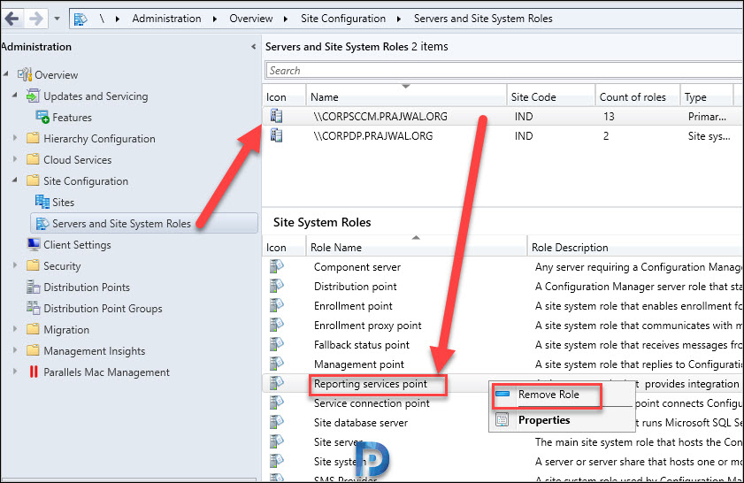Select Distribution Points in the tree

87,287
